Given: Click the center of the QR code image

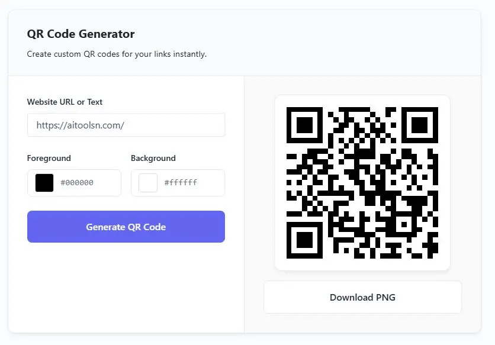Looking at the screenshot, I should click(x=362, y=183).
